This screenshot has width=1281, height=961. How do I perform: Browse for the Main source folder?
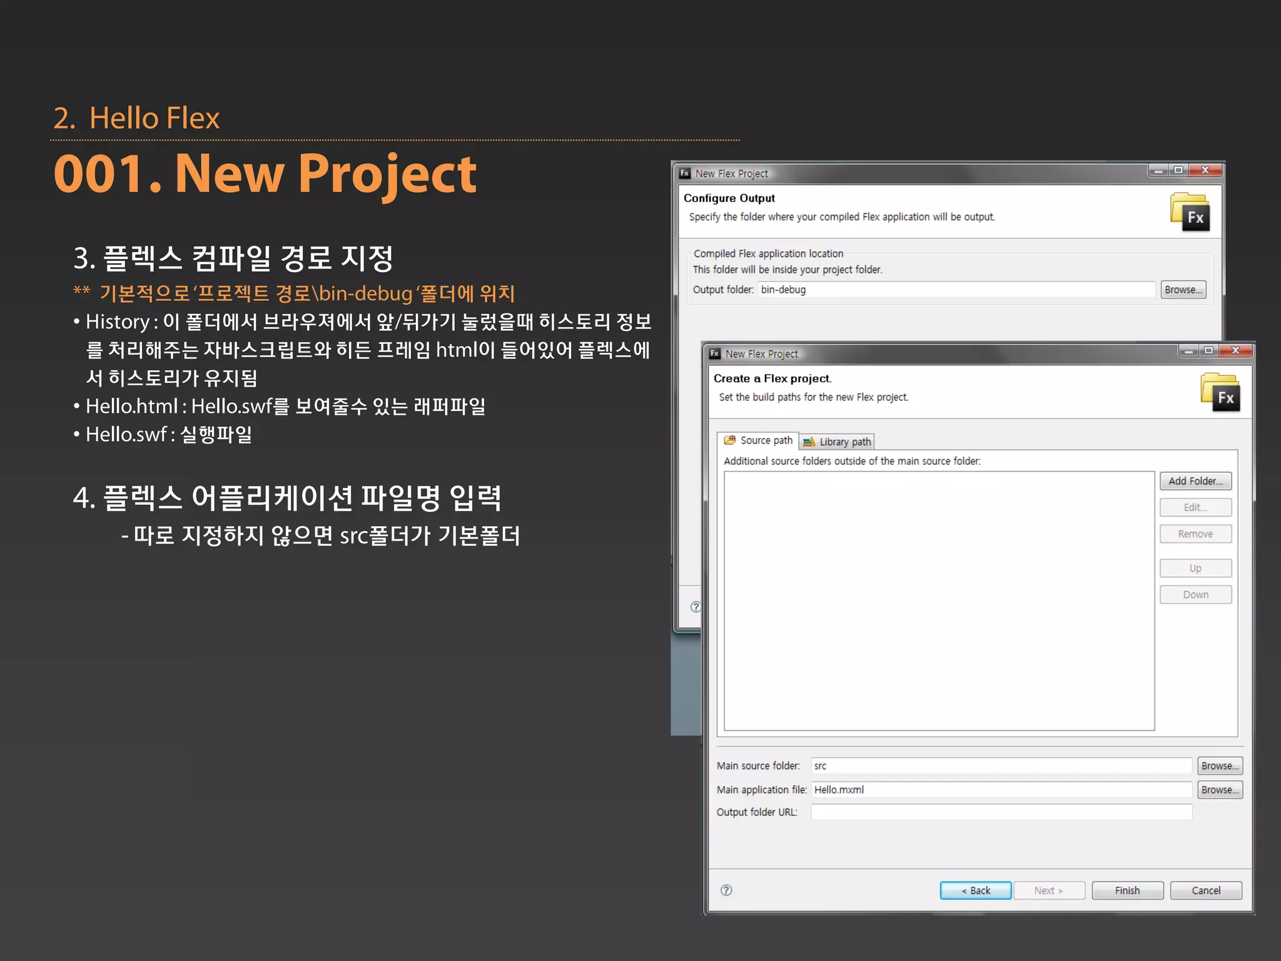[1220, 766]
